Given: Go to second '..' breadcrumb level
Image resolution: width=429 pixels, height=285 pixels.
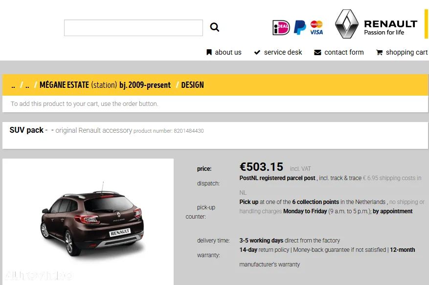Looking at the screenshot, I should point(27,86).
